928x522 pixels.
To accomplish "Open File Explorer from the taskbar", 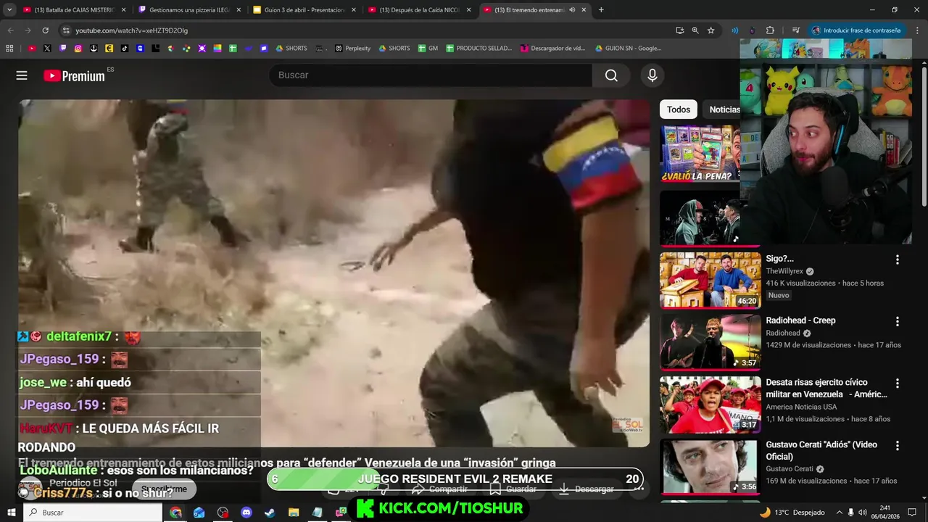I will tap(293, 513).
